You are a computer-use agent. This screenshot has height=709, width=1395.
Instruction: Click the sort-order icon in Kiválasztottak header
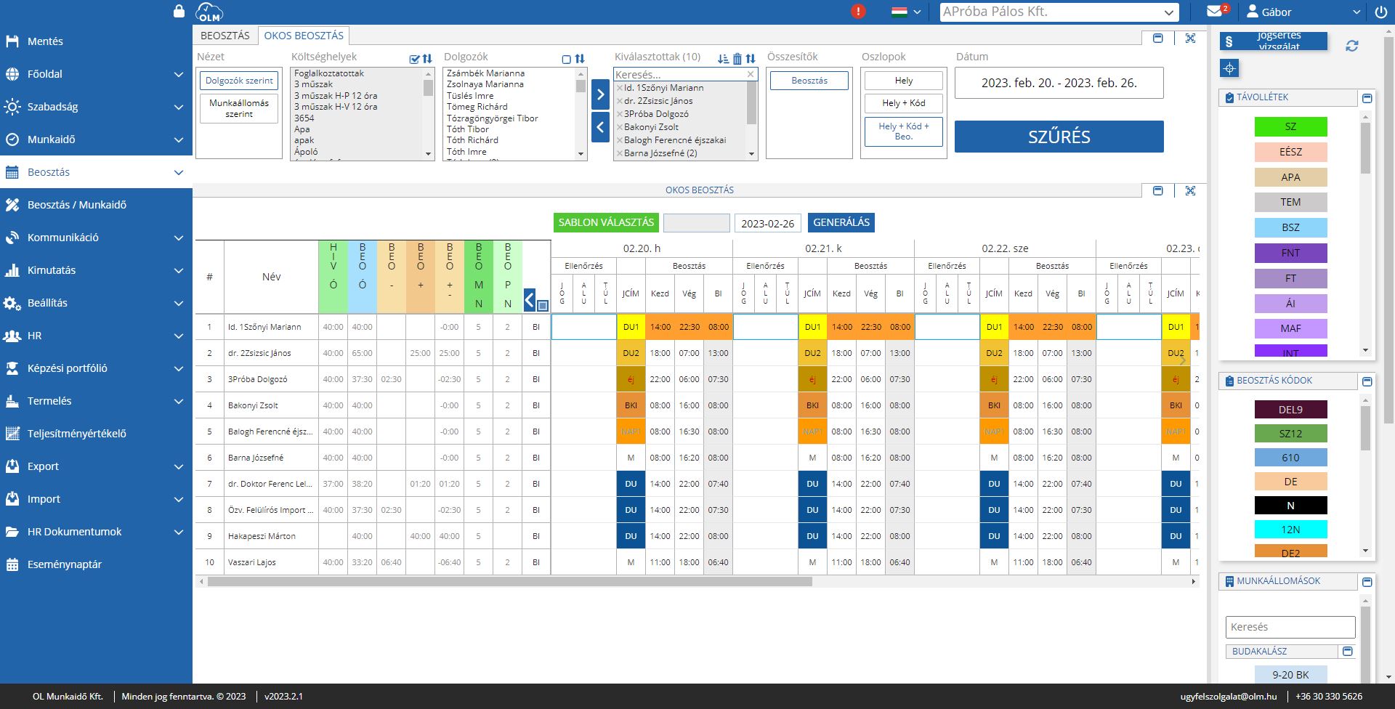pyautogui.click(x=723, y=59)
